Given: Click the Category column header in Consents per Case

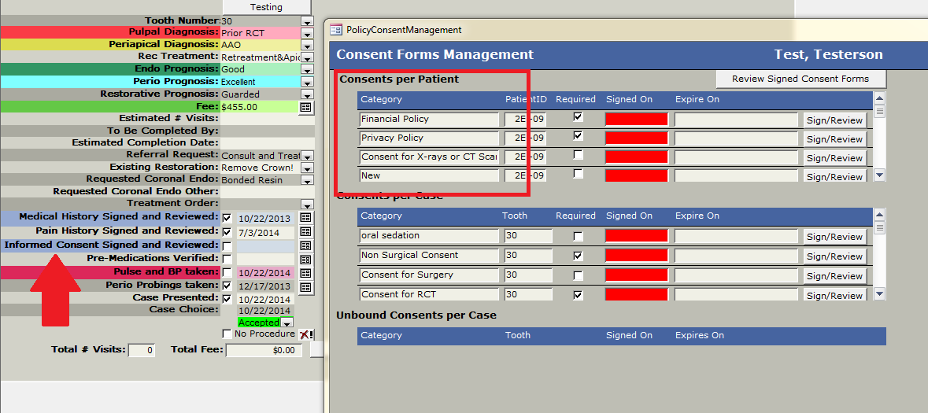Looking at the screenshot, I should click(382, 216).
